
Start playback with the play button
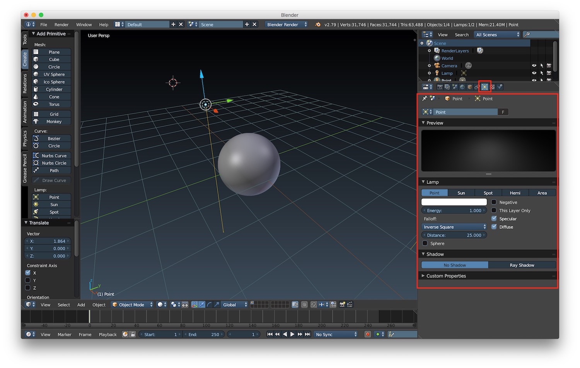tap(292, 334)
